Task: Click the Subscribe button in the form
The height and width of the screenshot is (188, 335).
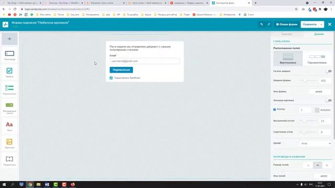Action: [x=121, y=70]
